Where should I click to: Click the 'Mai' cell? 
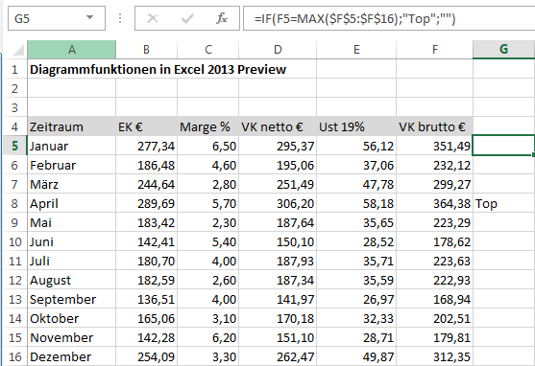(x=72, y=222)
